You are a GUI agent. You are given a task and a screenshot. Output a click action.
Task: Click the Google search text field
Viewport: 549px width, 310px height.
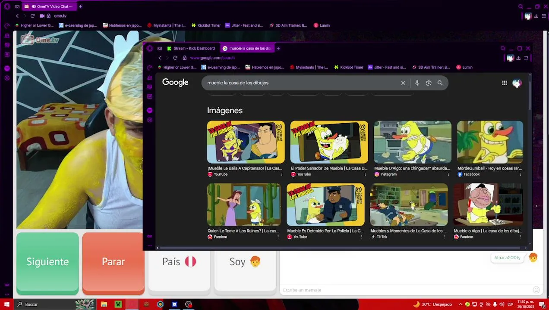[302, 83]
